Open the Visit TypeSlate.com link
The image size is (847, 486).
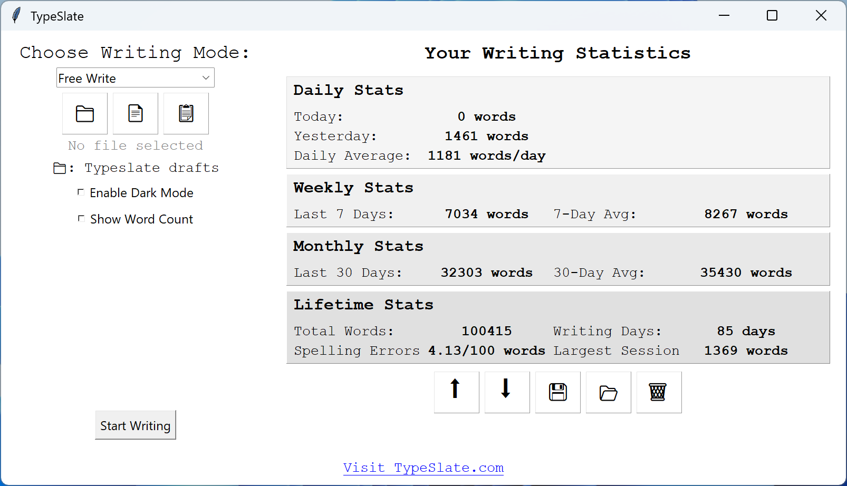(x=423, y=468)
